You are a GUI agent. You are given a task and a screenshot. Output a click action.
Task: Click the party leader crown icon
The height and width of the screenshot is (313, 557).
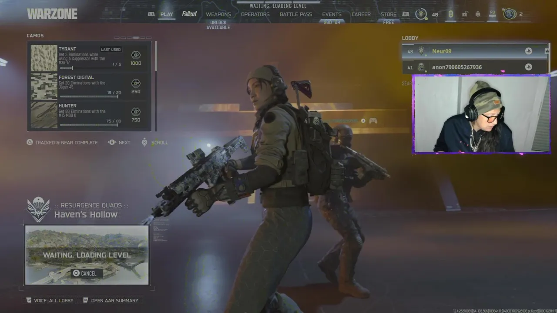click(x=547, y=51)
